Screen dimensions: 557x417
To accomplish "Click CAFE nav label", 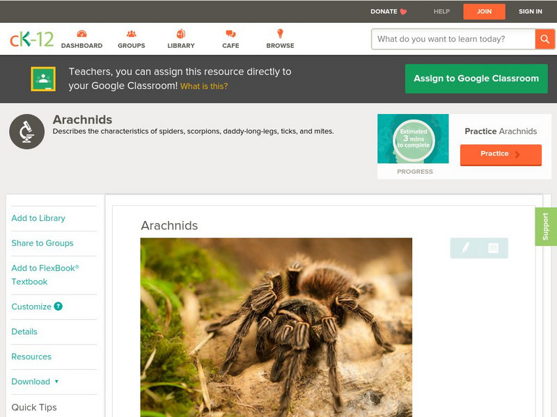I will click(230, 46).
